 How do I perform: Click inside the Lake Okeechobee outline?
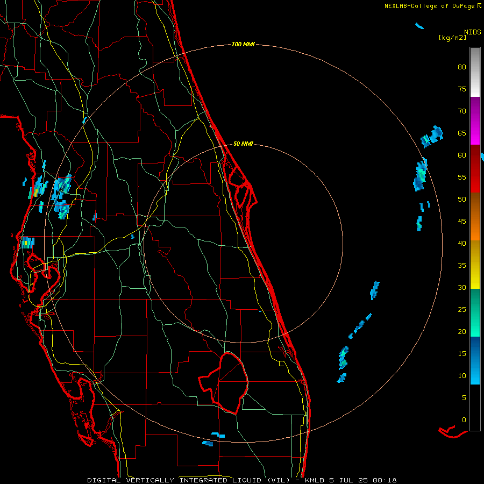tap(230, 383)
